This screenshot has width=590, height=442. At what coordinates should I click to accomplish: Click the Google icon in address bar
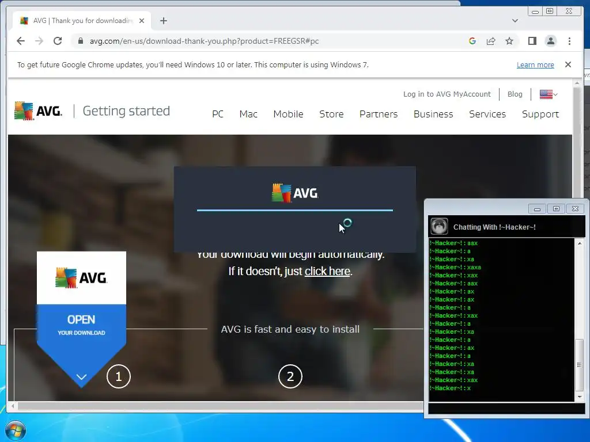472,41
